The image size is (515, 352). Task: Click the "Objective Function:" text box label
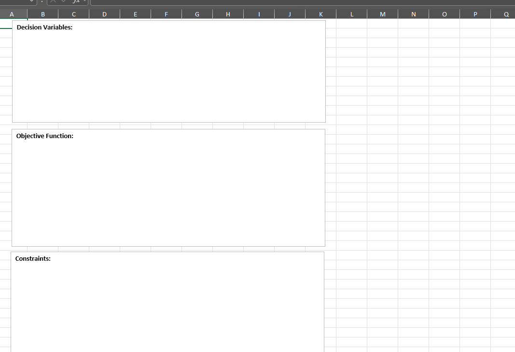pyautogui.click(x=45, y=136)
